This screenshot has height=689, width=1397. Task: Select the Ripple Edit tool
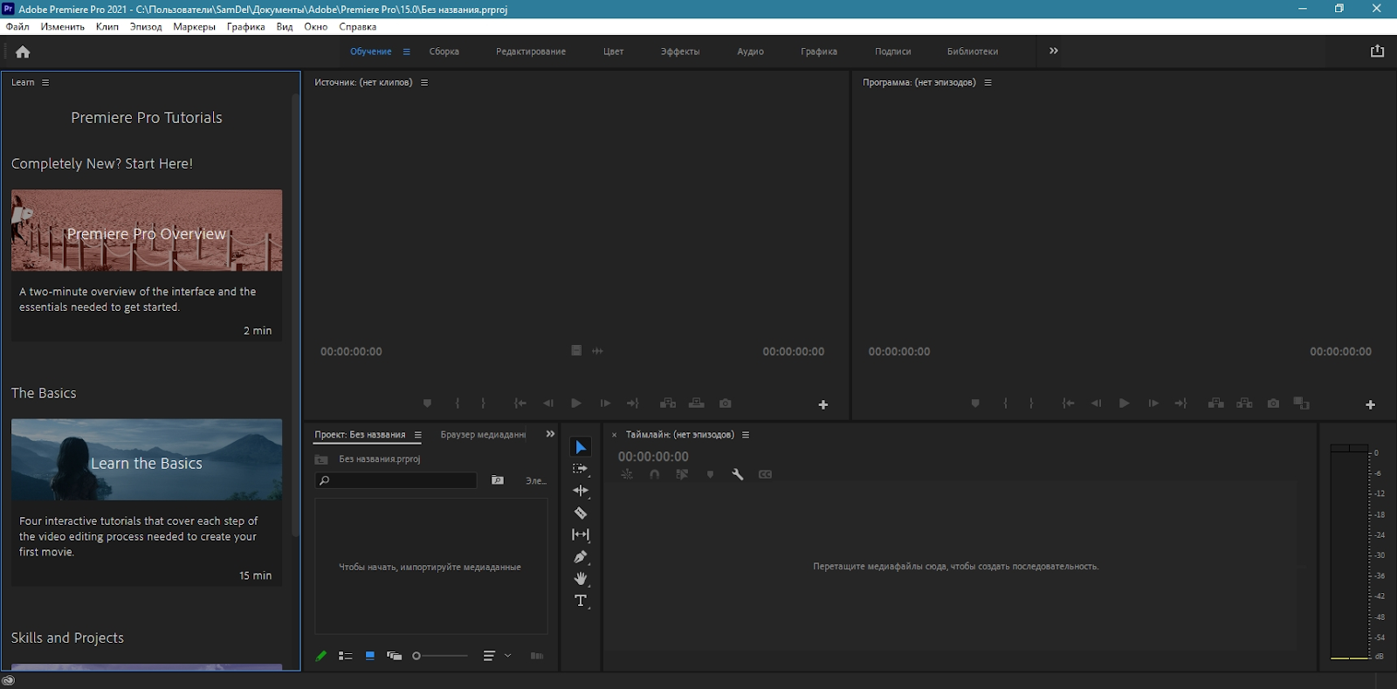[x=581, y=491]
